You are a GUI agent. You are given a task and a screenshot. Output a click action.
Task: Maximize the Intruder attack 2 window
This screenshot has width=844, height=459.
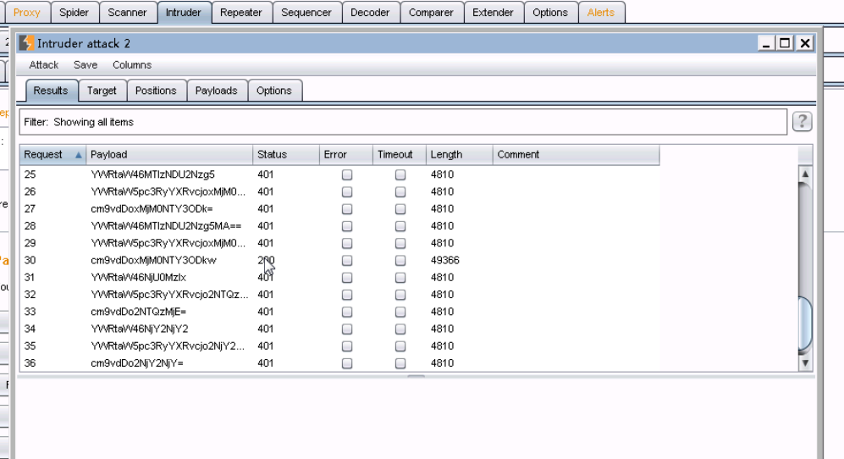[x=785, y=43]
